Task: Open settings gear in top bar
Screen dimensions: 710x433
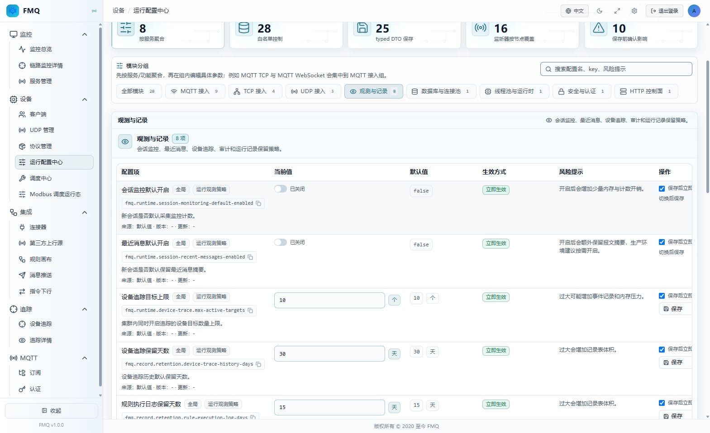Action: 634,11
